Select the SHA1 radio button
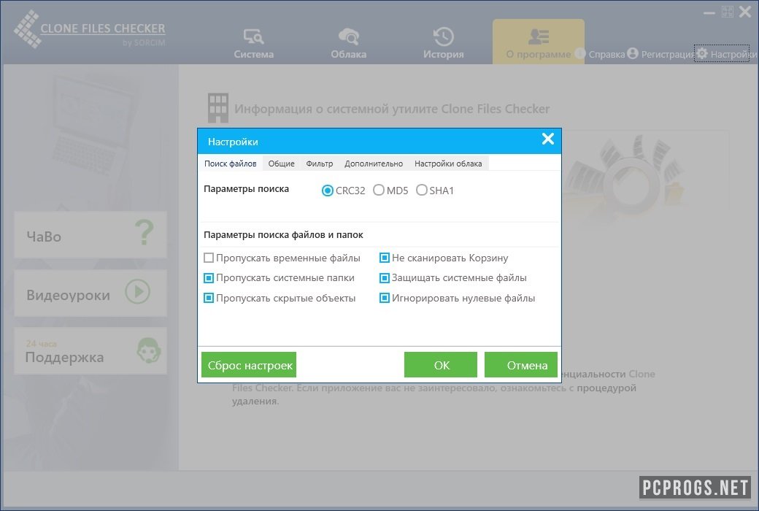 point(422,190)
